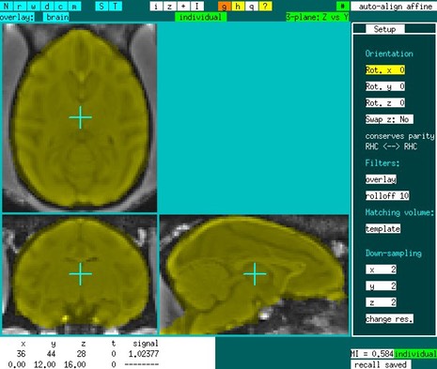The height and width of the screenshot is (369, 437).
Task: Click the cyan 'w' toolbar button
Action: 34,7
